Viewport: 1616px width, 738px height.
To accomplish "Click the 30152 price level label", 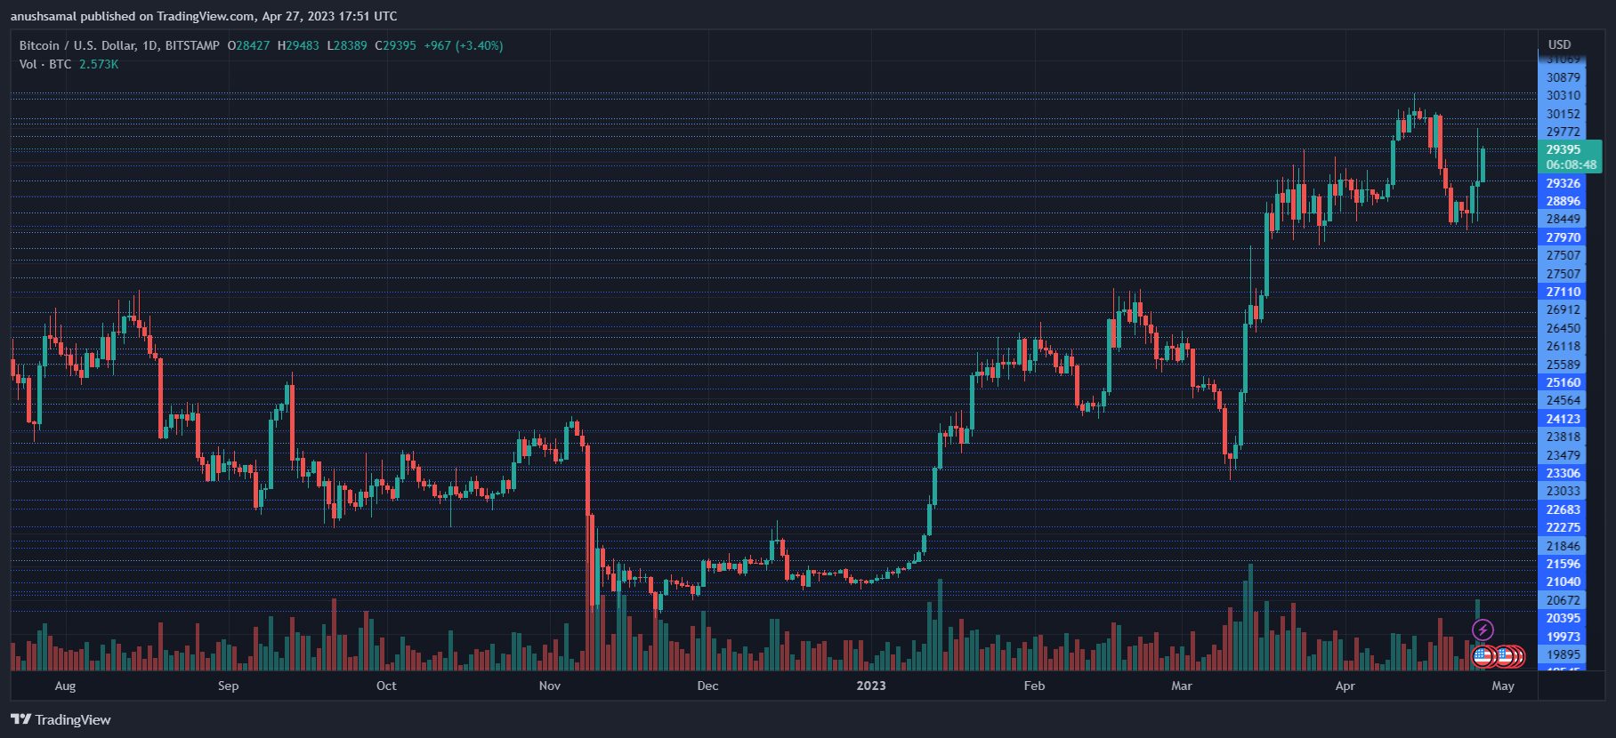I will (x=1563, y=114).
